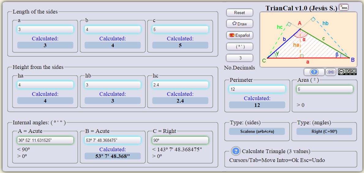
Task: Click the 'C = Right' label
Action: click(x=165, y=131)
